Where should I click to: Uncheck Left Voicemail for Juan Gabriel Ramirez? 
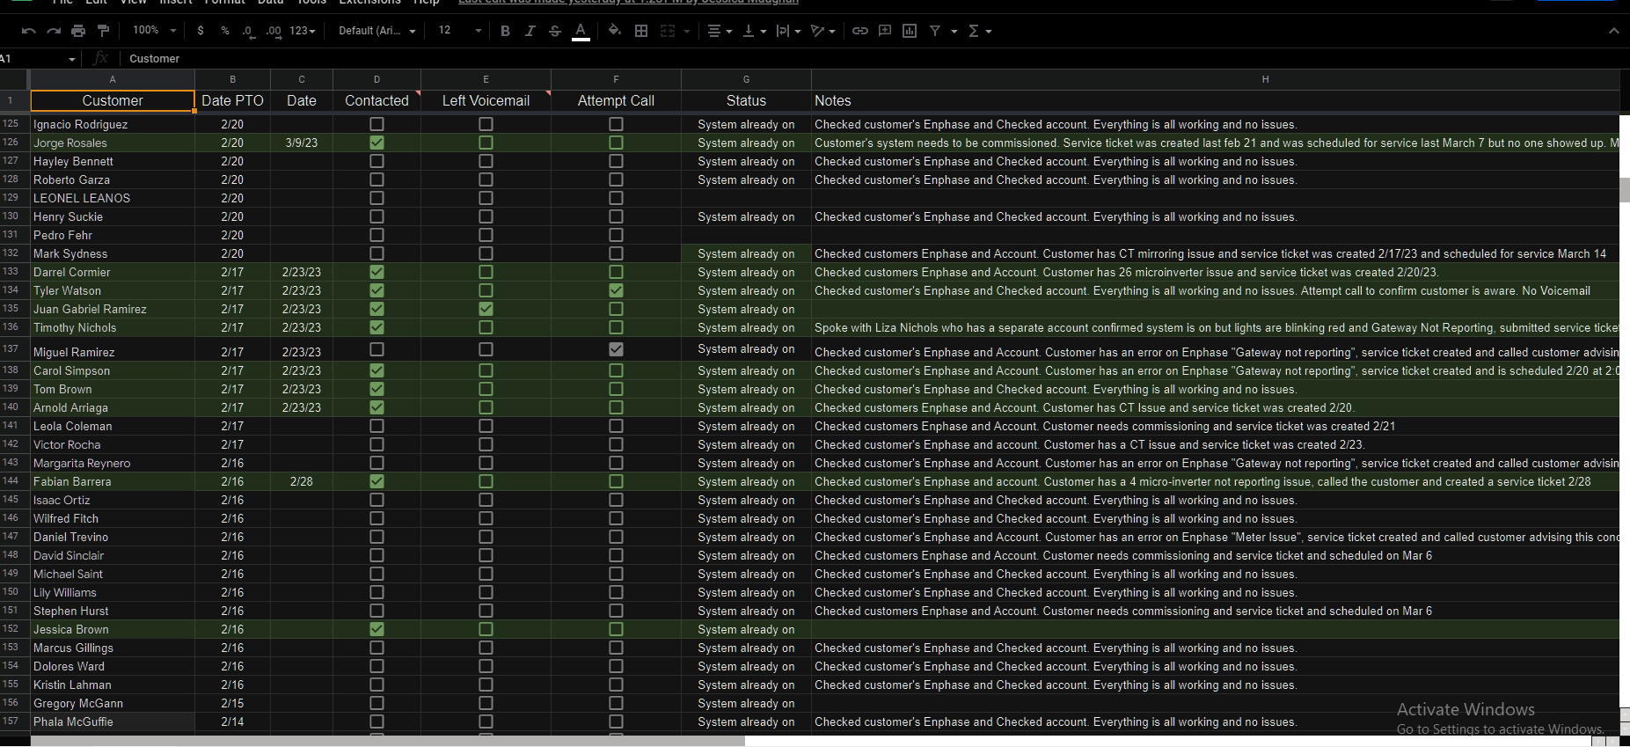pyautogui.click(x=486, y=309)
